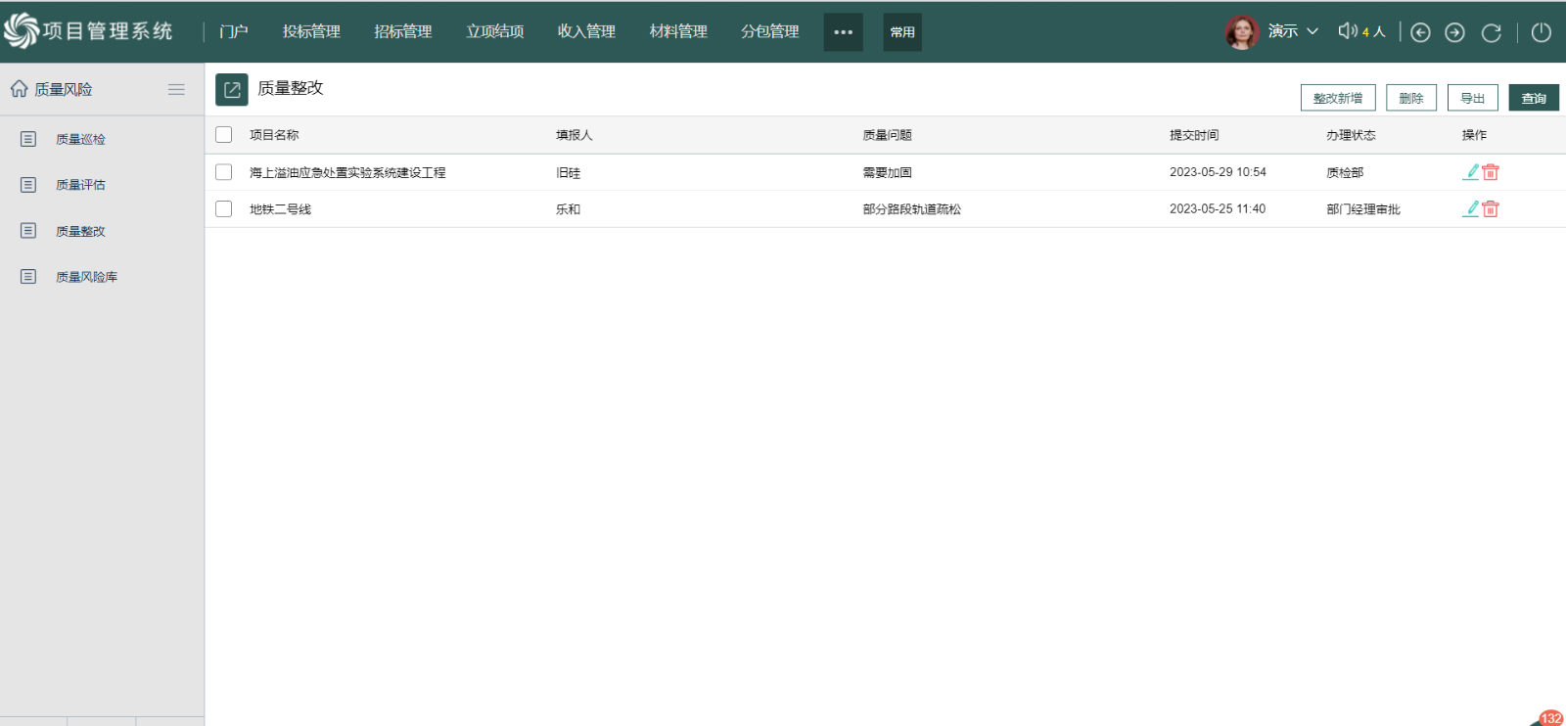Click the list icon next to 质量风险库
The image size is (1566, 726).
[x=28, y=277]
